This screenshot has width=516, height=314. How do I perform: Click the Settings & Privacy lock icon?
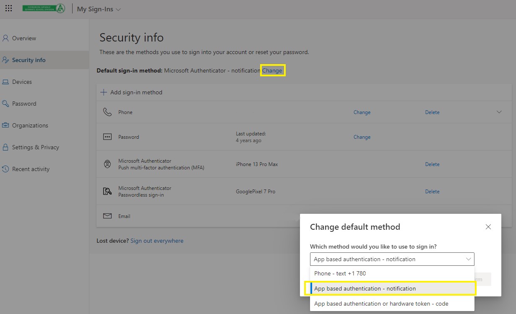(5, 147)
